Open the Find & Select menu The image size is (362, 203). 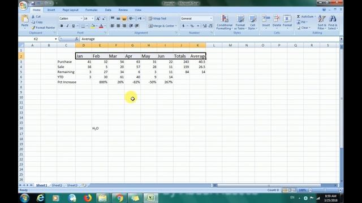(x=333, y=23)
